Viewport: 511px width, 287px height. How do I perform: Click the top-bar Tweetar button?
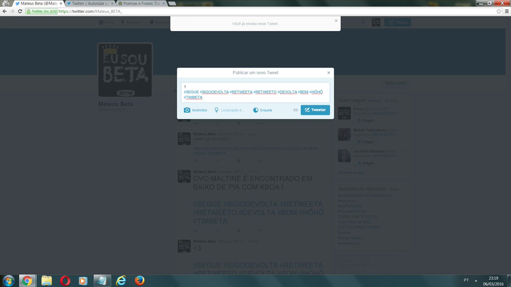pos(398,23)
